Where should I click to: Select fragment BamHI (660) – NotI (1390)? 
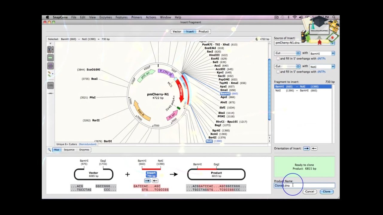(303, 87)
